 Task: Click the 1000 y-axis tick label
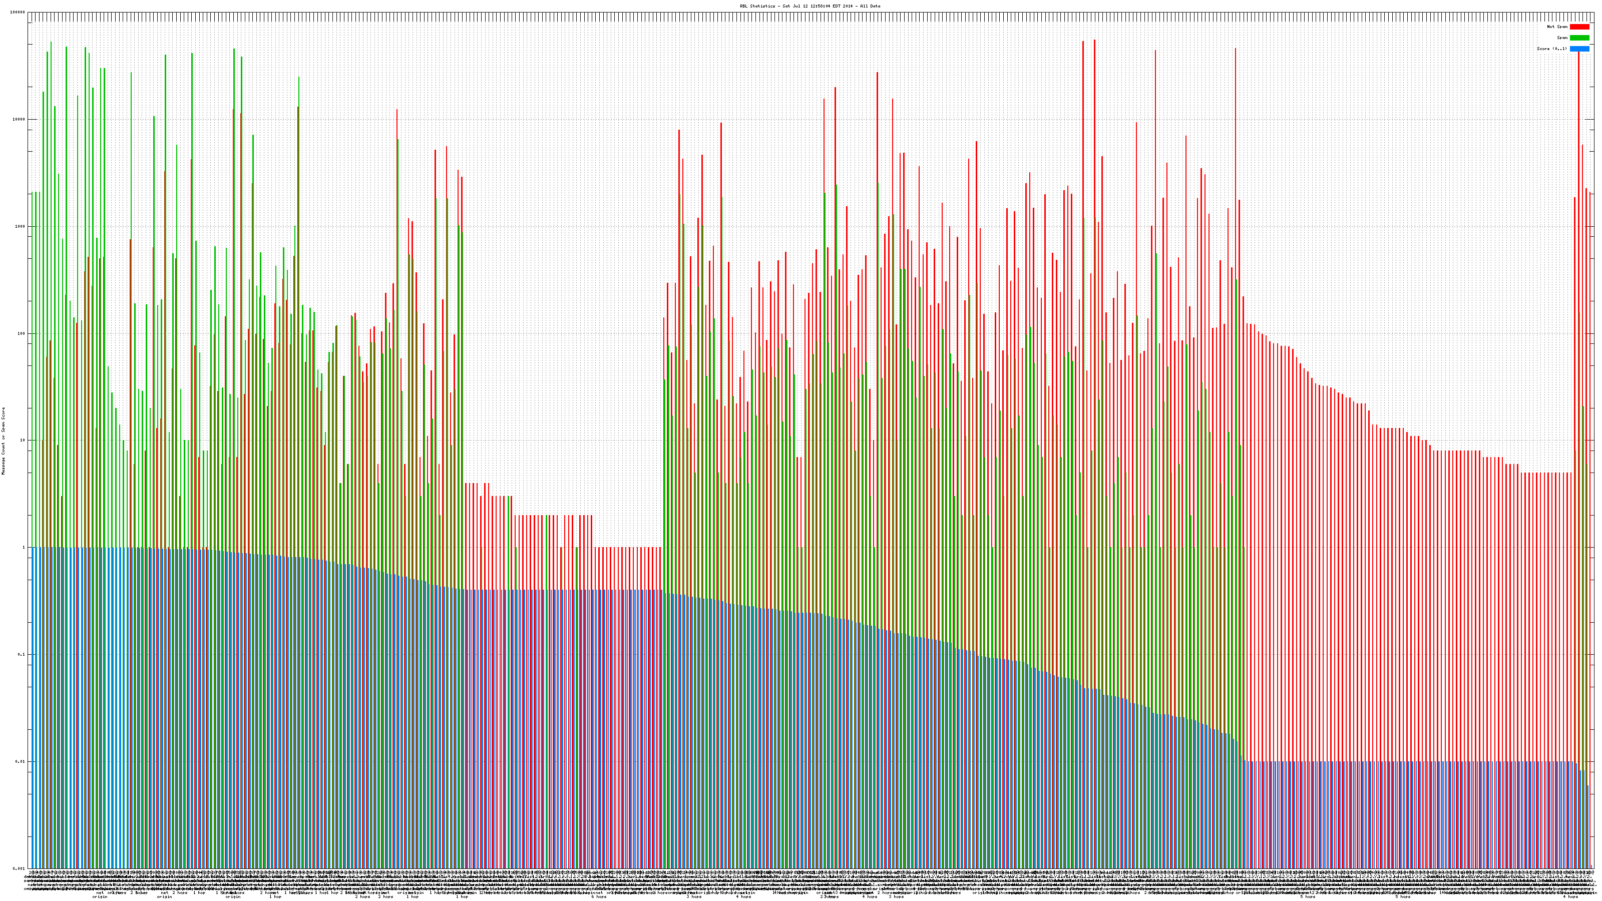click(21, 226)
